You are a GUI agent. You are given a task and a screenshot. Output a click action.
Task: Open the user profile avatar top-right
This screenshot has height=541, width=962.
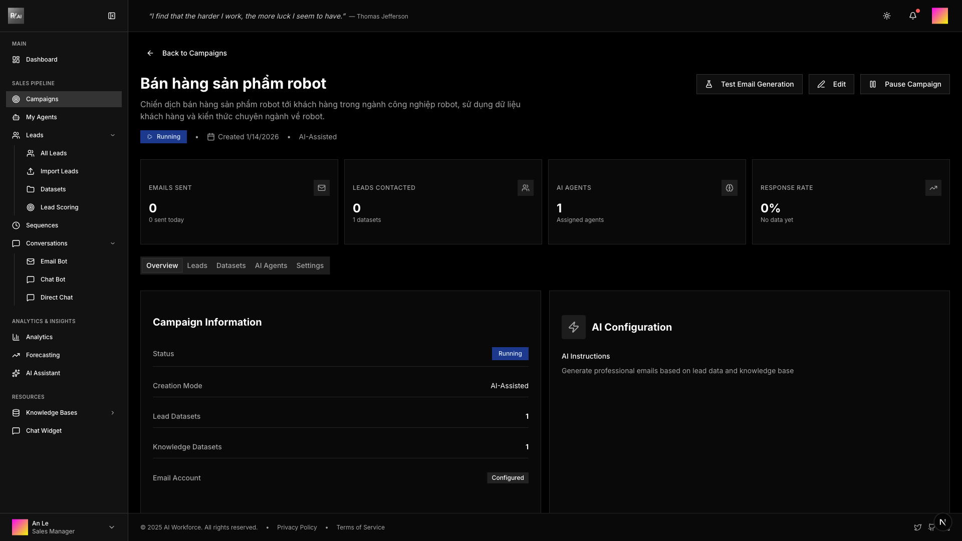click(940, 16)
